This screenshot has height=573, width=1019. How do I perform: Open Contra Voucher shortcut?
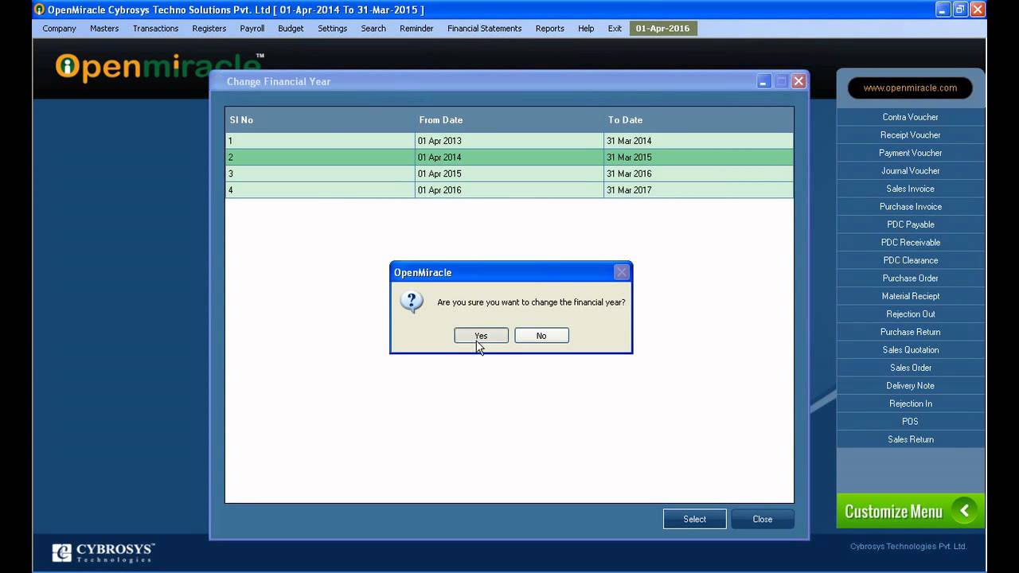[910, 117]
